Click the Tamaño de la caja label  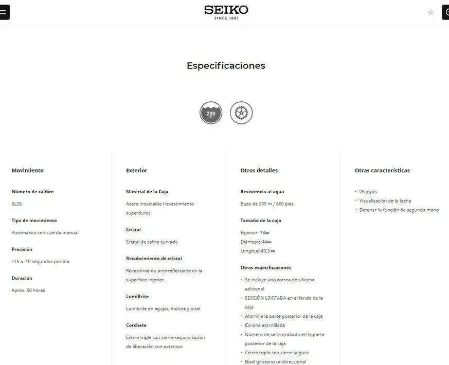(261, 221)
